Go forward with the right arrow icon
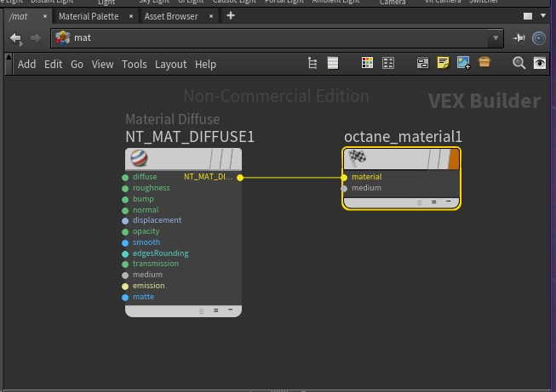556x392 pixels. click(35, 38)
